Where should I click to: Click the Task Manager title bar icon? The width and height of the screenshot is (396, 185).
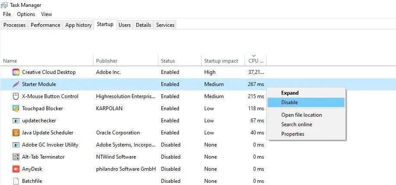4,5
